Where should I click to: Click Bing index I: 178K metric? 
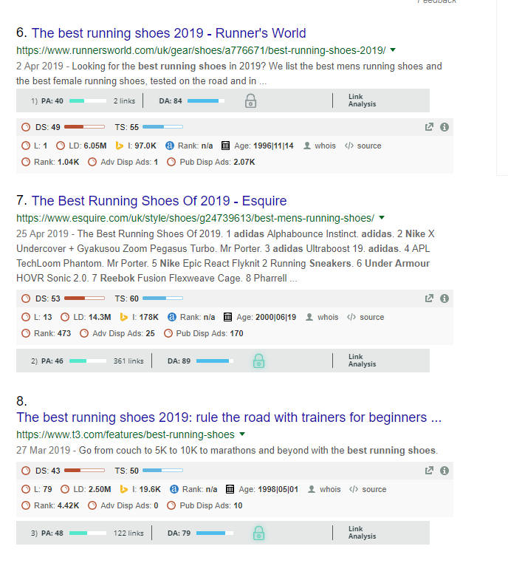coord(140,317)
